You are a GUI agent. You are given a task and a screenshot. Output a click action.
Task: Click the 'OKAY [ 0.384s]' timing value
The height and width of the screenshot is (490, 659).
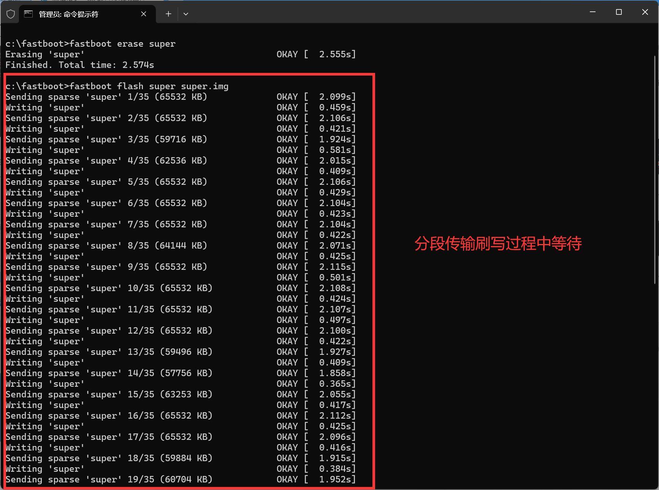[x=316, y=469]
